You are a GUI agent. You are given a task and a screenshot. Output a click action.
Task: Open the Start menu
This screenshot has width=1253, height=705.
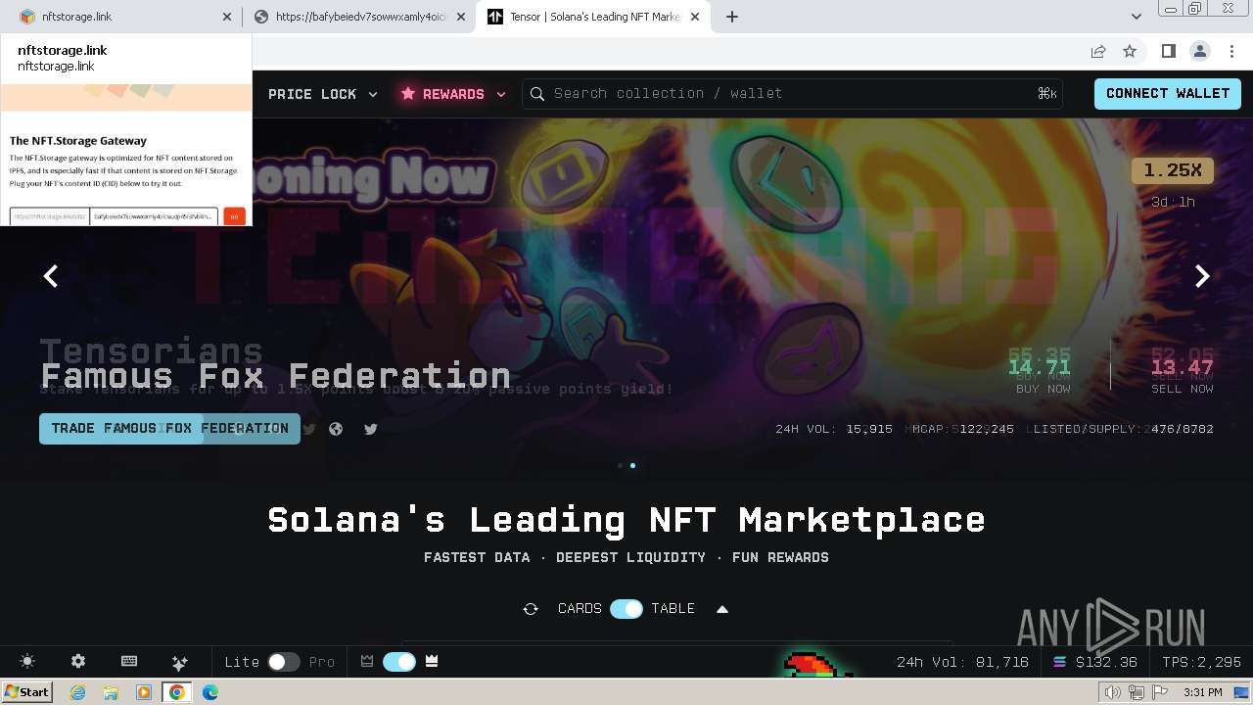[x=26, y=692]
